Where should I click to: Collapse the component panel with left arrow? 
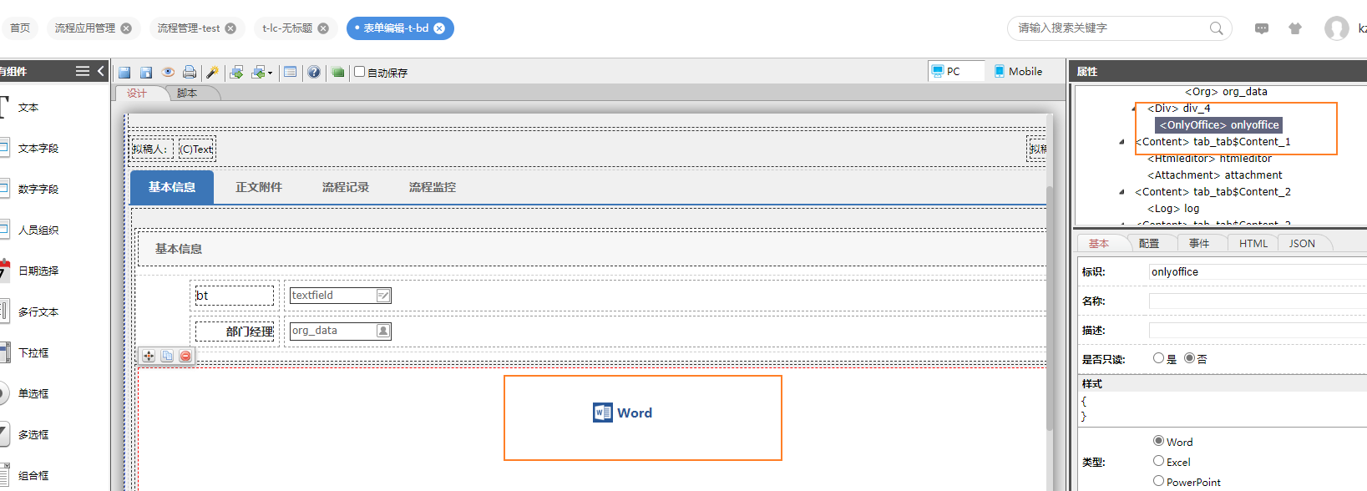click(x=101, y=71)
